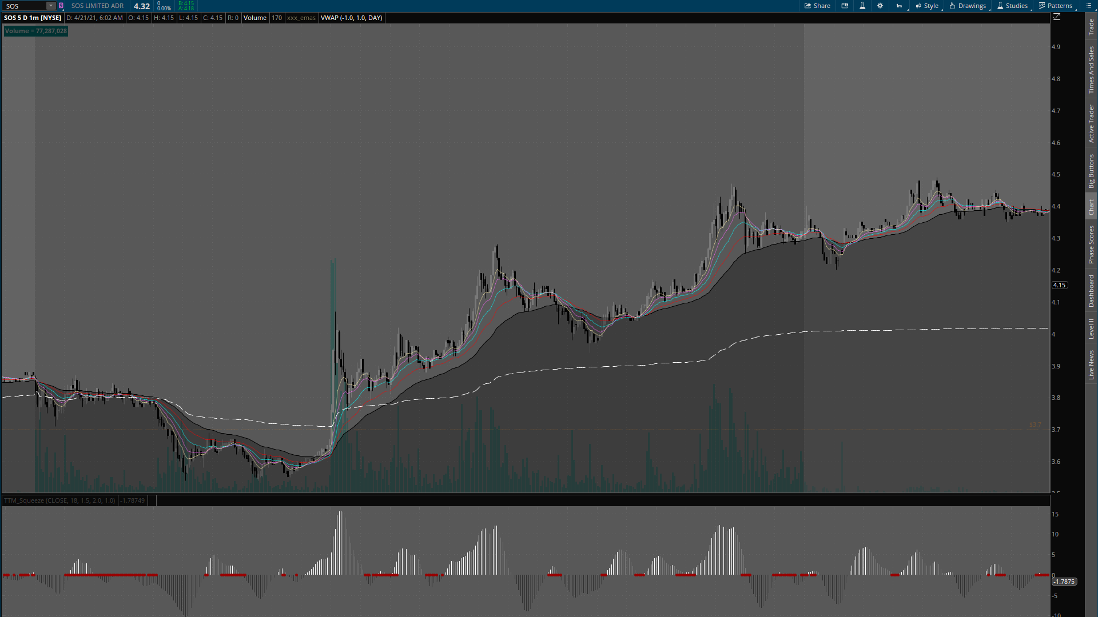Screen dimensions: 1098x617
Task: Click the purple link symbol icon
Action: pyautogui.click(x=61, y=6)
